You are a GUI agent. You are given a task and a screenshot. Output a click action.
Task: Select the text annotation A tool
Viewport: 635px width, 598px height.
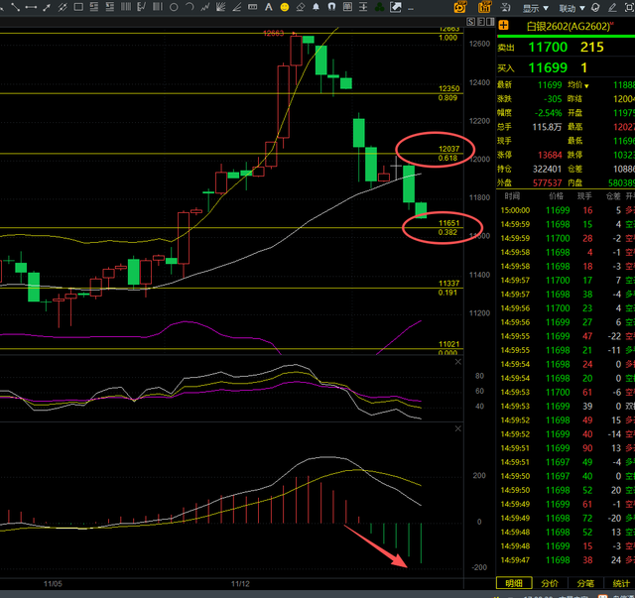click(268, 7)
